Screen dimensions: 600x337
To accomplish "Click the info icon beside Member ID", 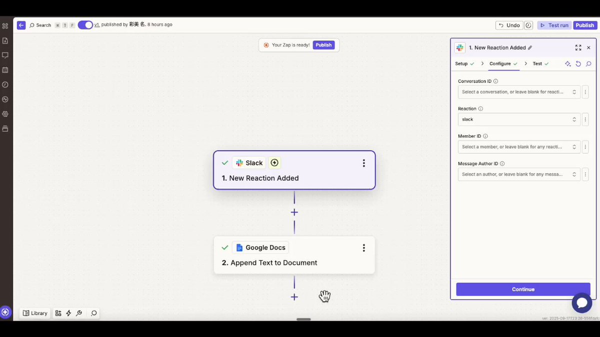I will [x=485, y=136].
